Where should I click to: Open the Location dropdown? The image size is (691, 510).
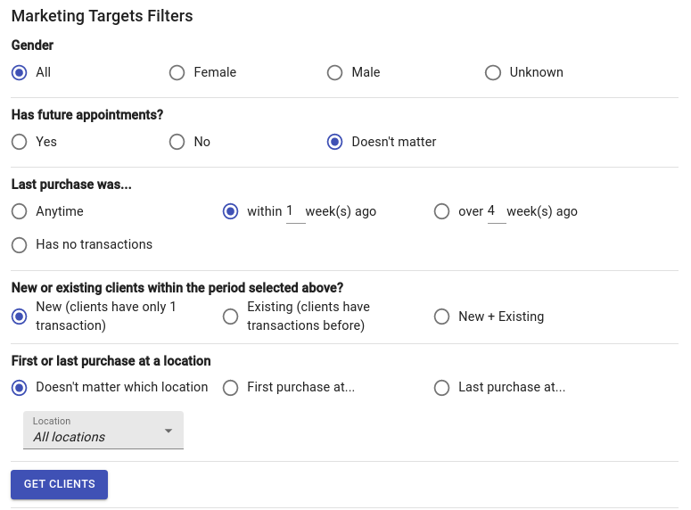pyautogui.click(x=103, y=431)
